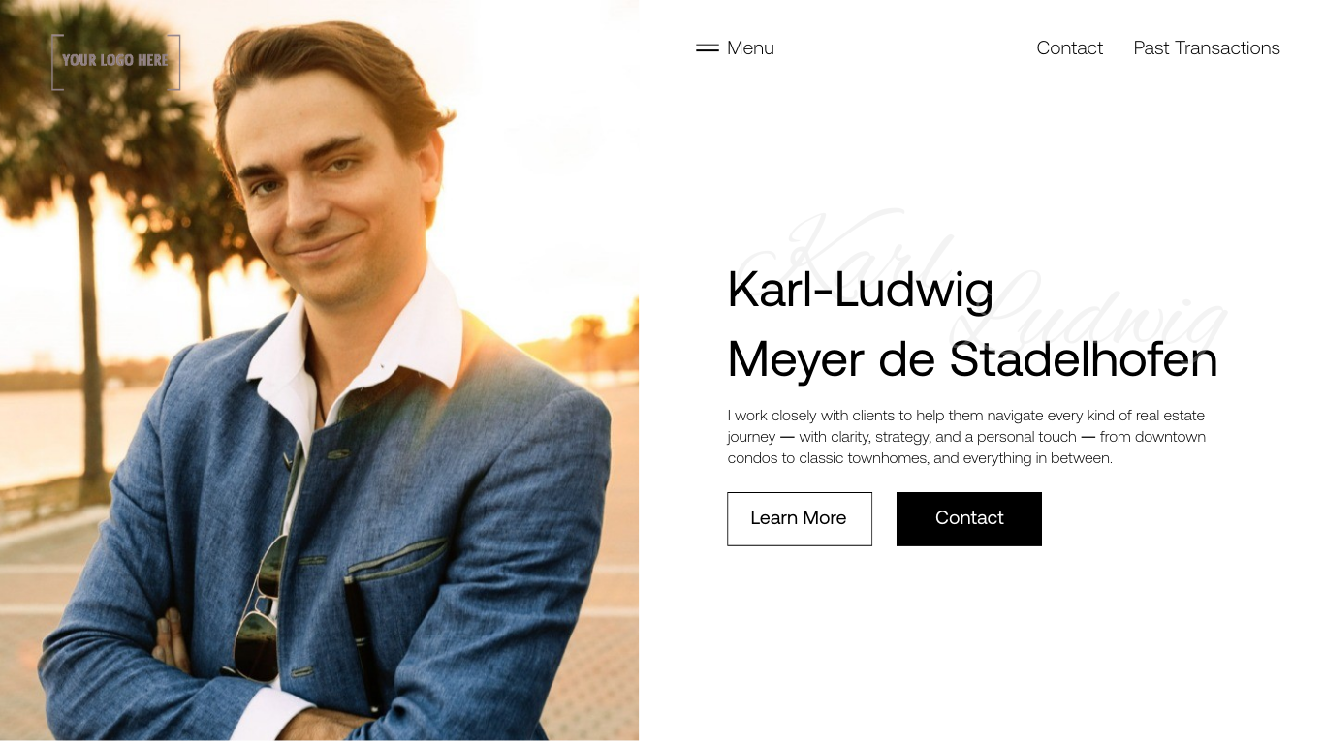Click the Menu label in the header
Image resolution: width=1324 pixels, height=744 pixels.
[x=750, y=47]
